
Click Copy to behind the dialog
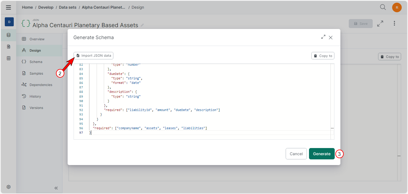tap(389, 57)
